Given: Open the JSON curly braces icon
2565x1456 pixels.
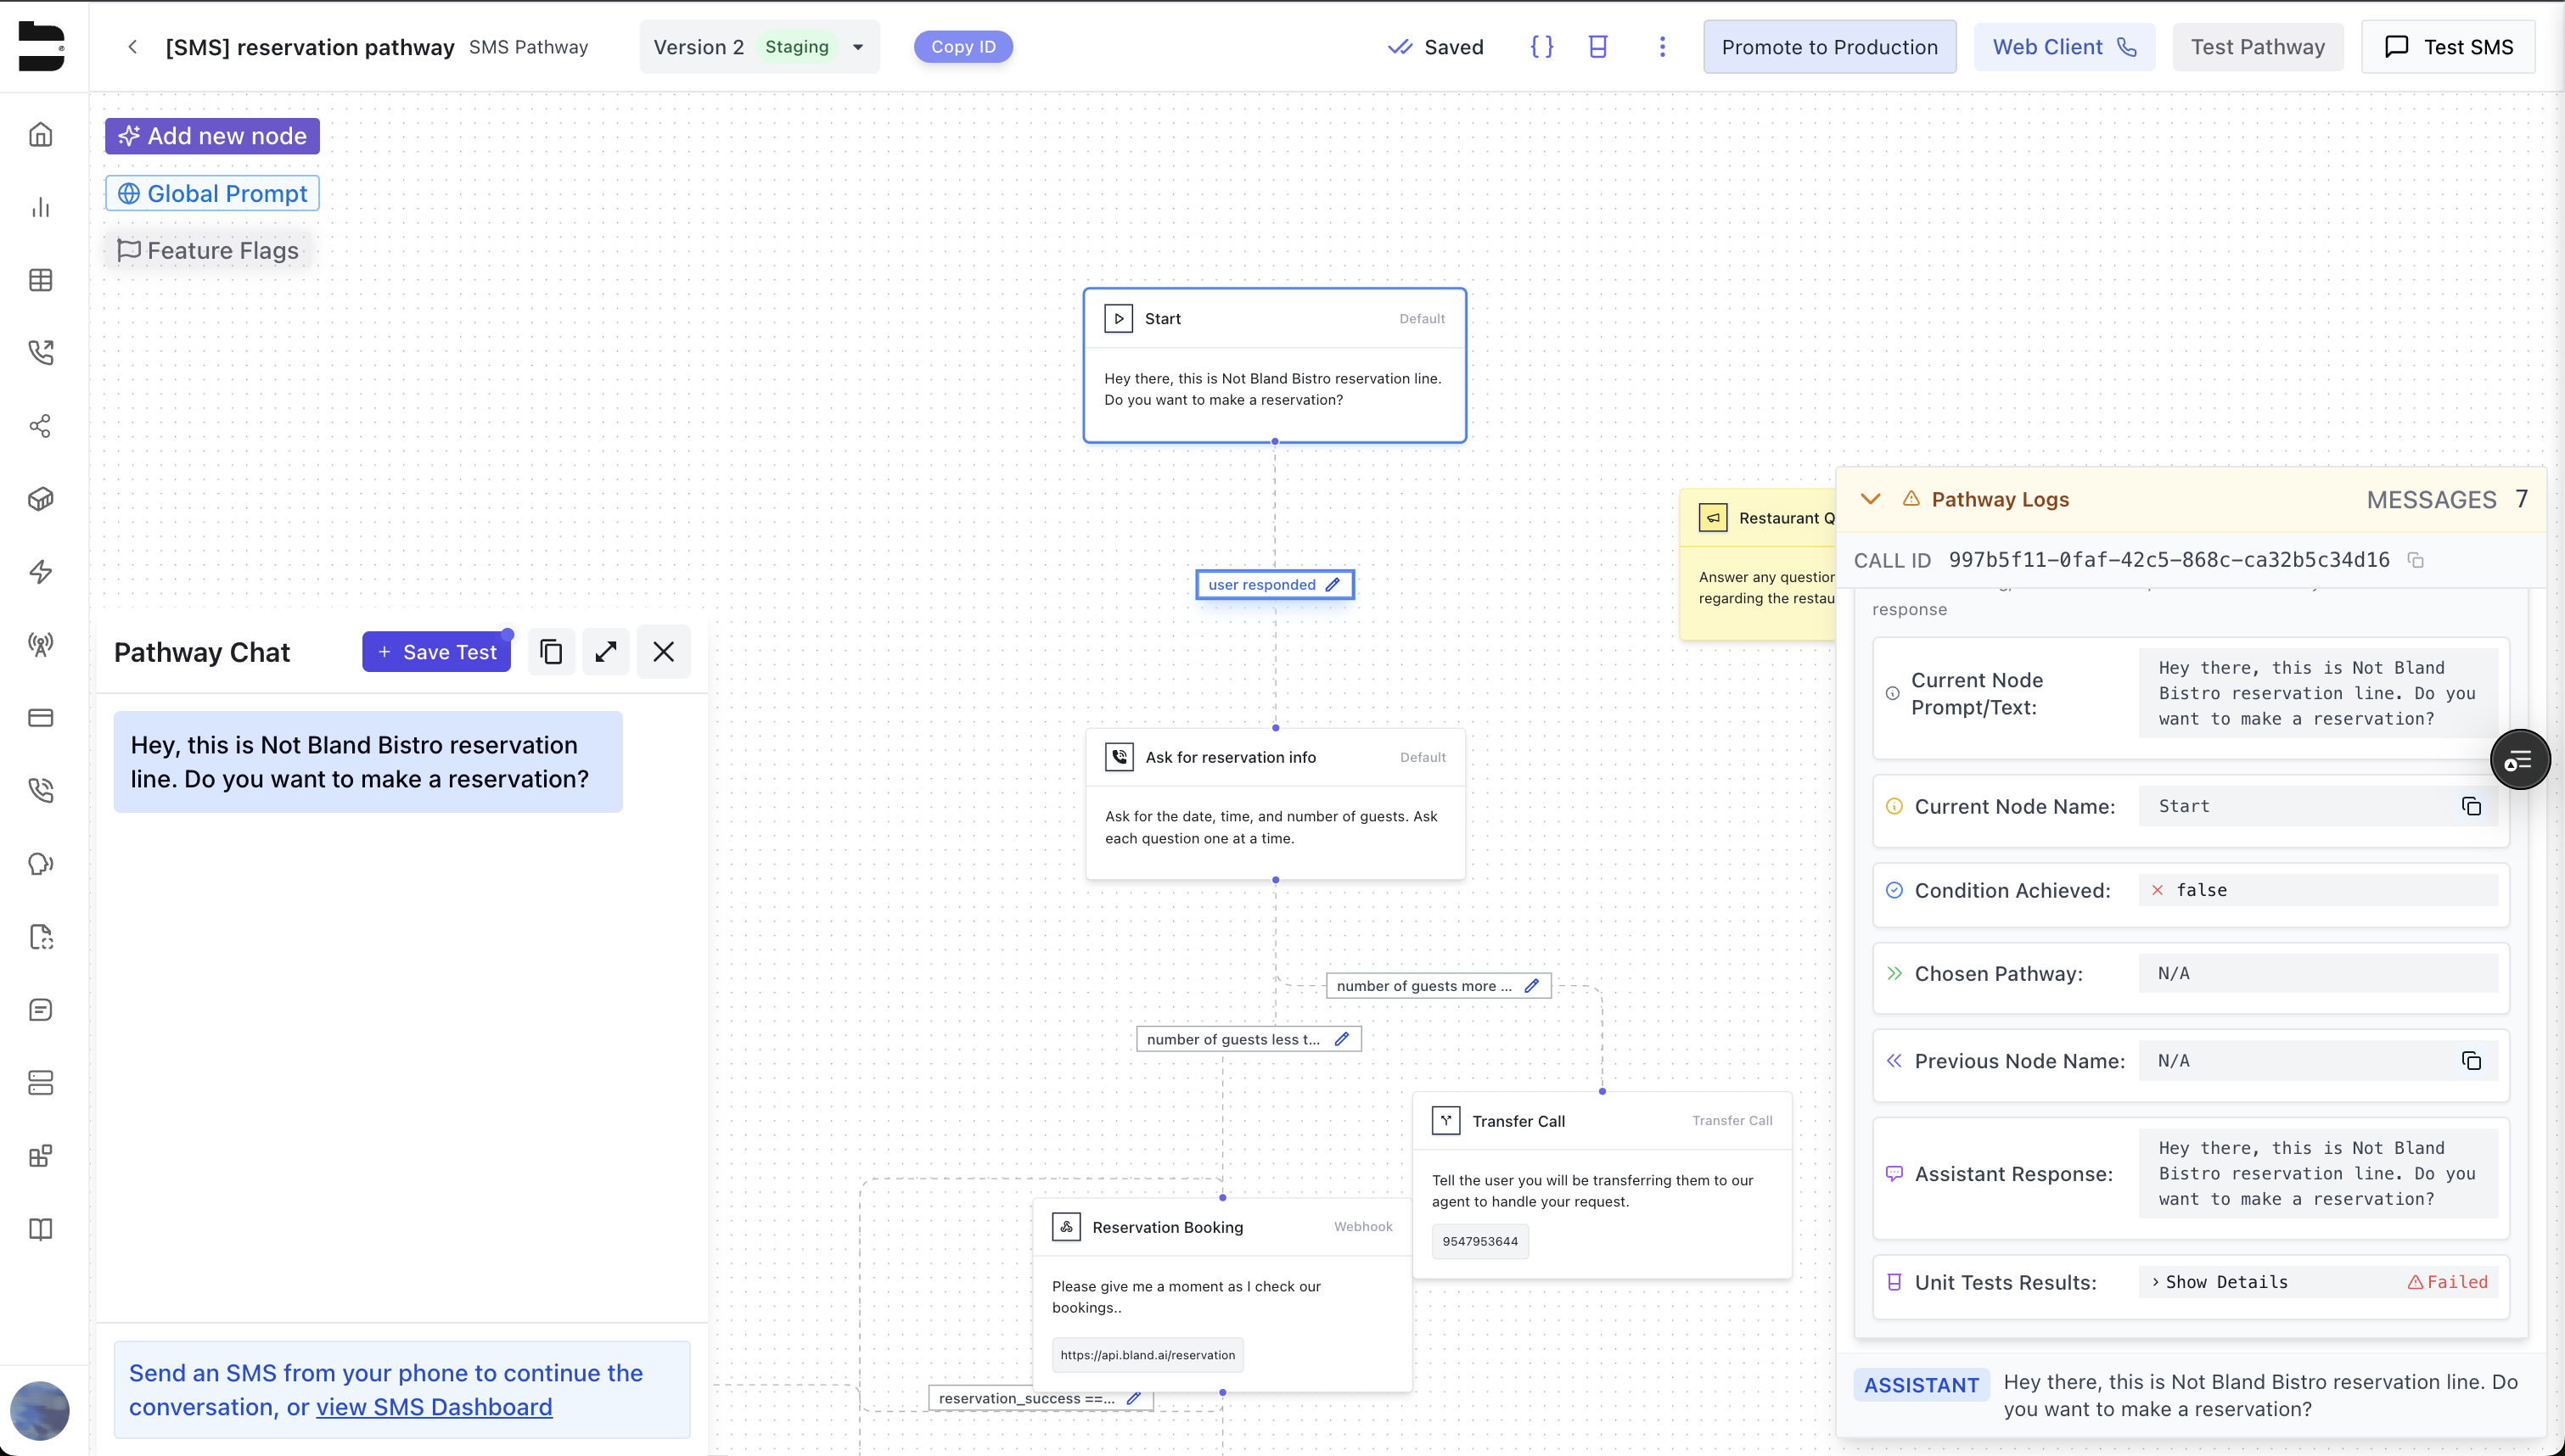Looking at the screenshot, I should click(1542, 47).
